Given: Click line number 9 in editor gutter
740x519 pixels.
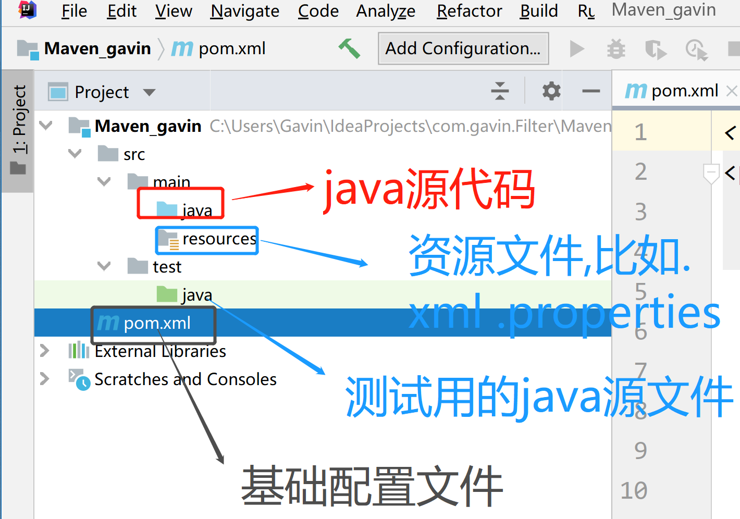Looking at the screenshot, I should point(640,451).
